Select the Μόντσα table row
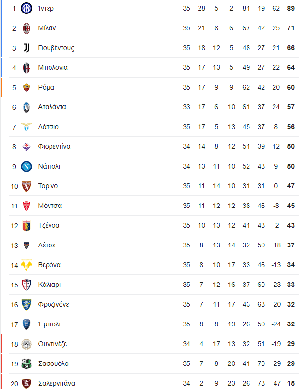 click(x=154, y=206)
